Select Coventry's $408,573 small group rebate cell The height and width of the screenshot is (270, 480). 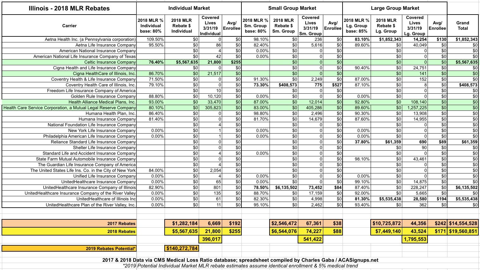click(283, 85)
